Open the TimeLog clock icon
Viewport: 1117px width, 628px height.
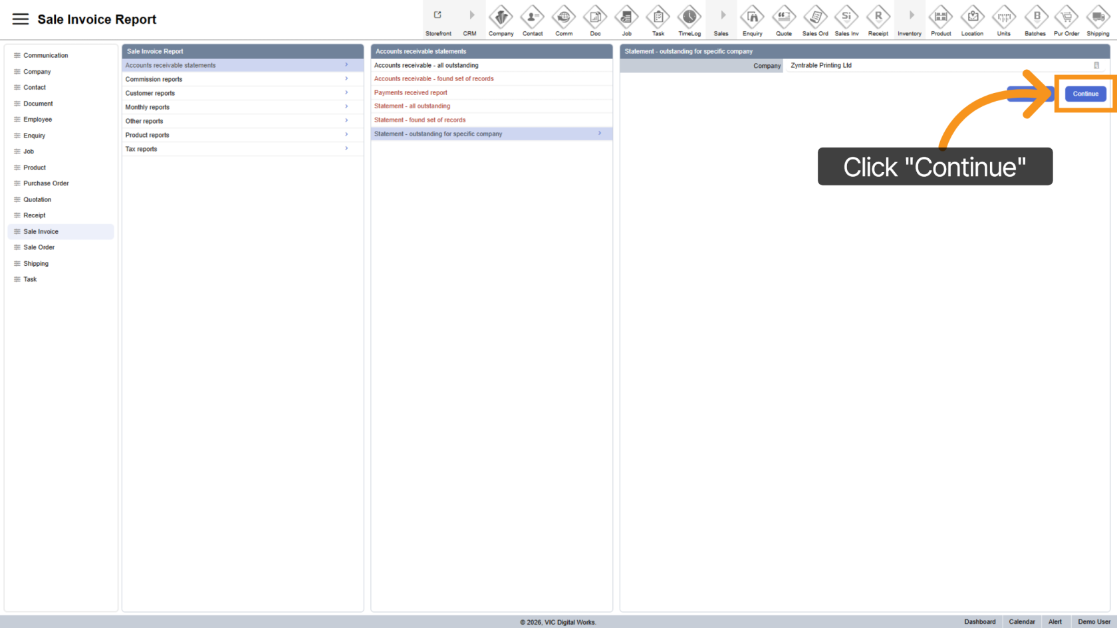[689, 17]
